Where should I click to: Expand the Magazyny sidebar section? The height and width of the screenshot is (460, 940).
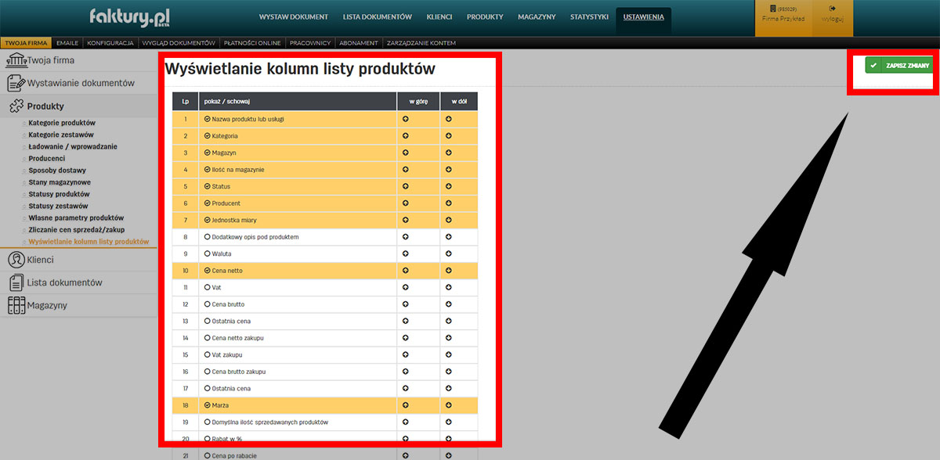(x=45, y=305)
